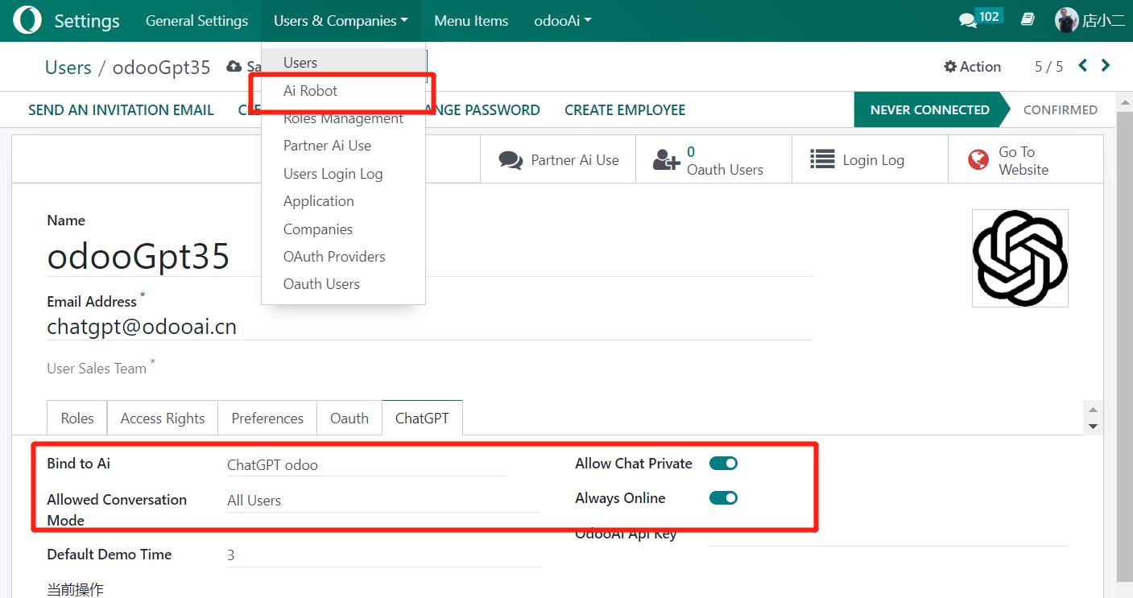Click the Email Address input field

(429, 327)
